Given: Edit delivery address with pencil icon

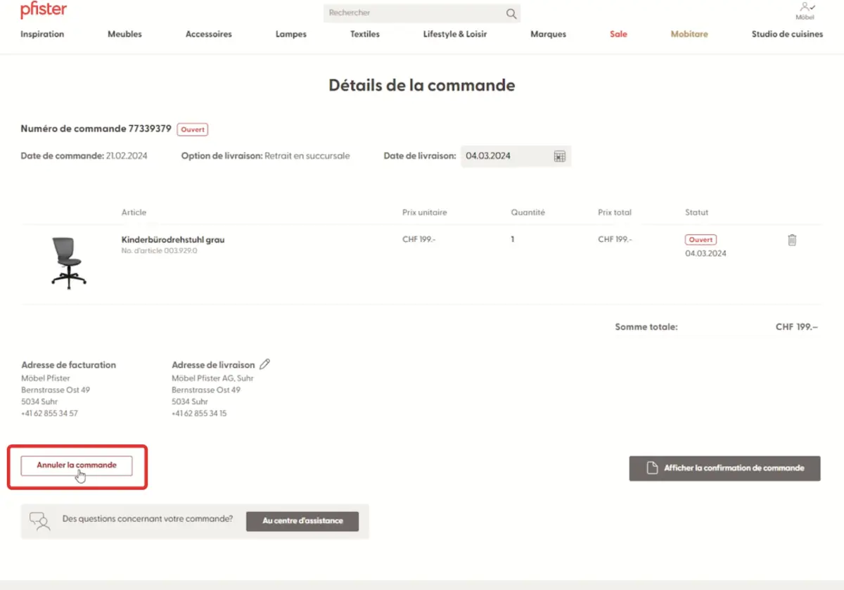Looking at the screenshot, I should 264,364.
